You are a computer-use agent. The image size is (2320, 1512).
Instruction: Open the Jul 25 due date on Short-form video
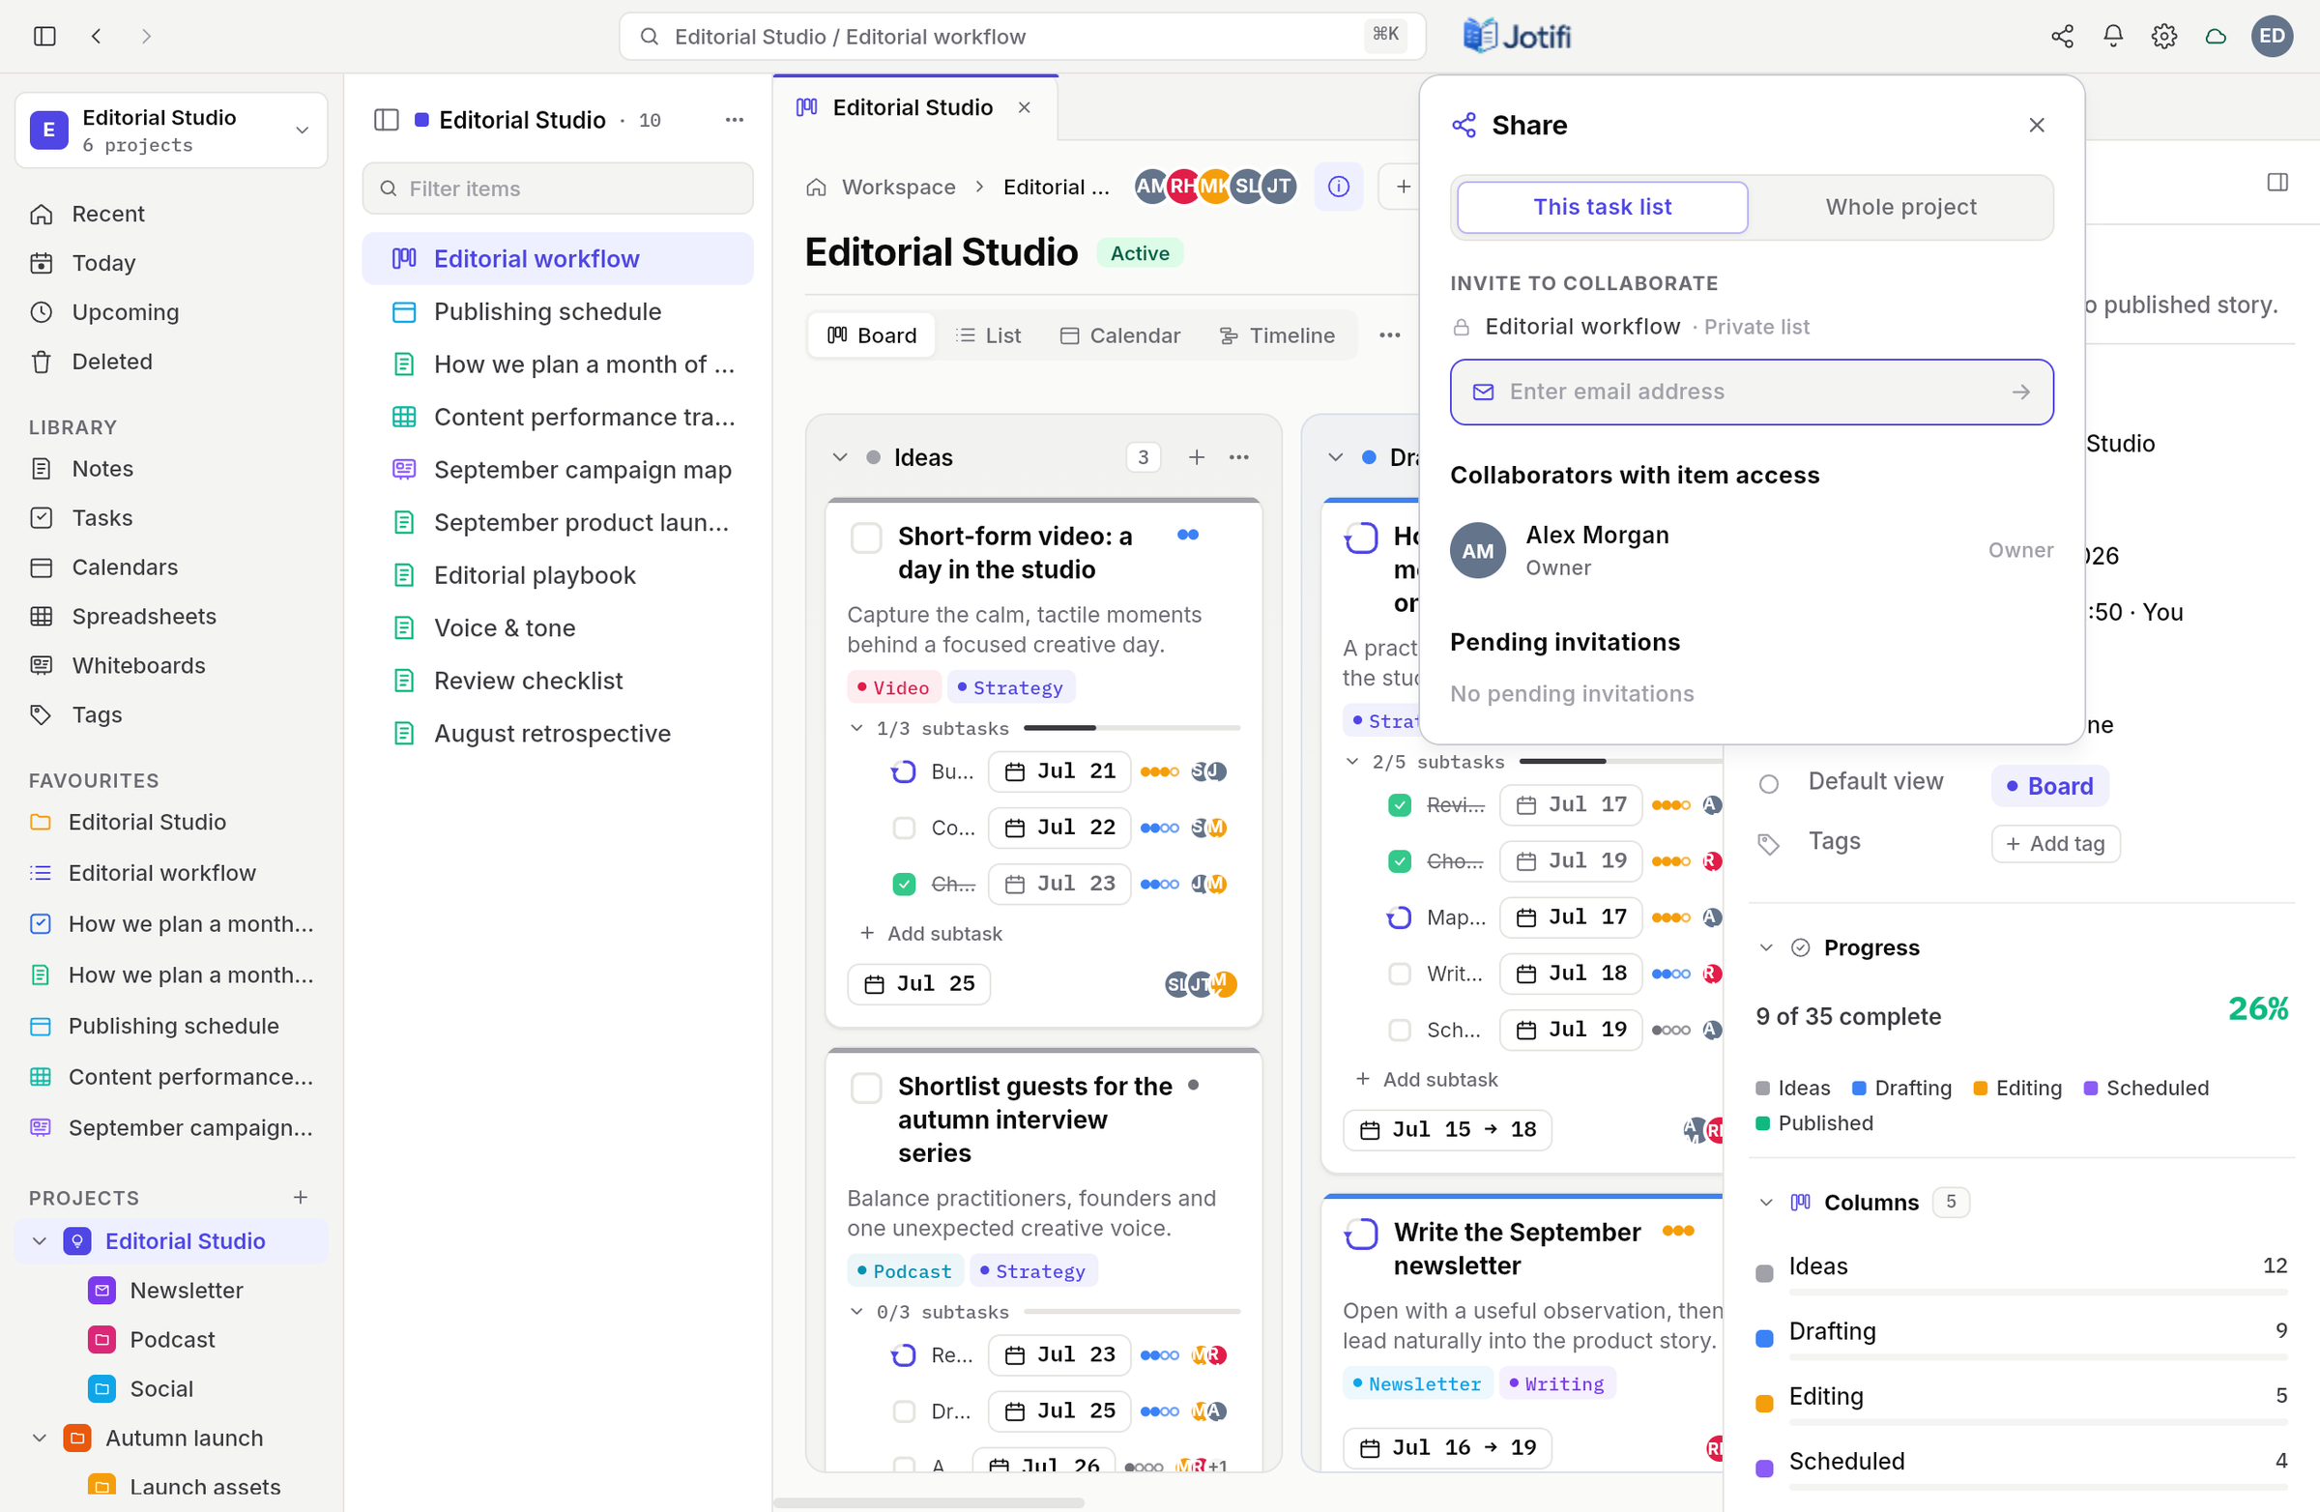pyautogui.click(x=918, y=984)
